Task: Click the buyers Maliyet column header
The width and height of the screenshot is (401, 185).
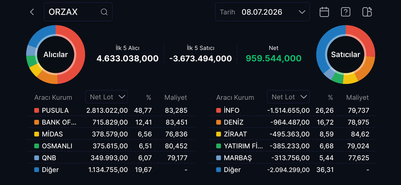Action: pyautogui.click(x=176, y=97)
